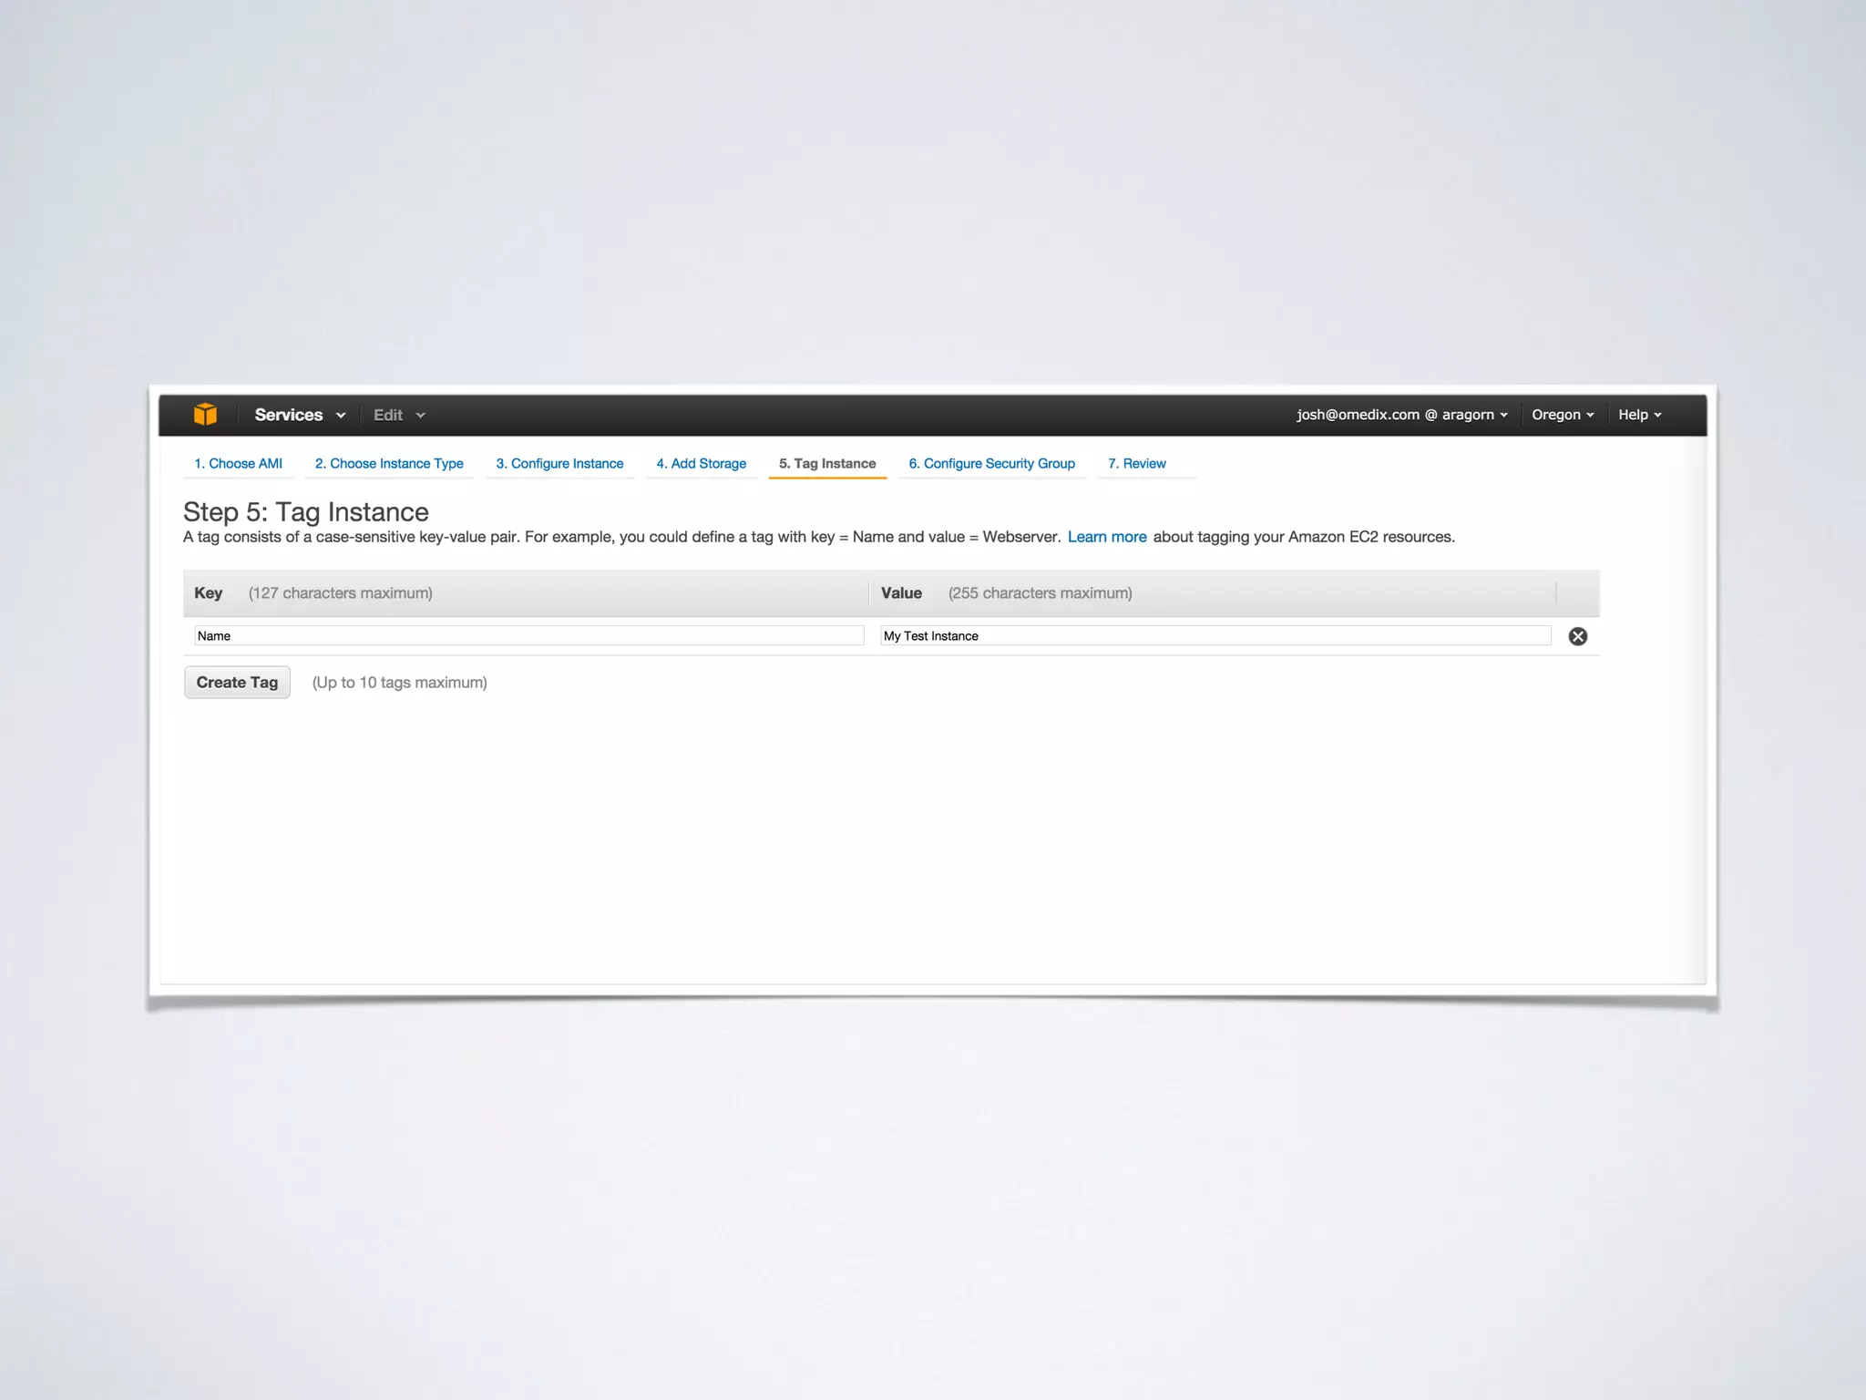Click the Key column header
The width and height of the screenshot is (1866, 1400).
(x=209, y=593)
